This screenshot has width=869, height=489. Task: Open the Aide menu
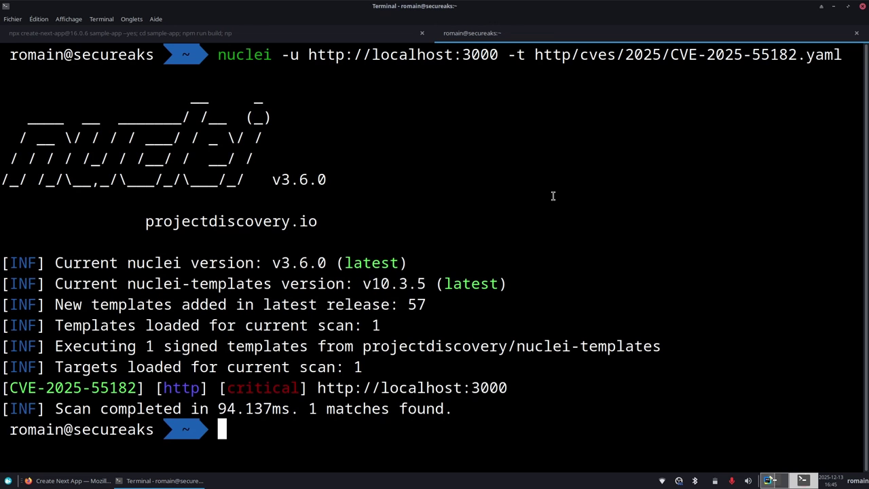[x=156, y=19]
